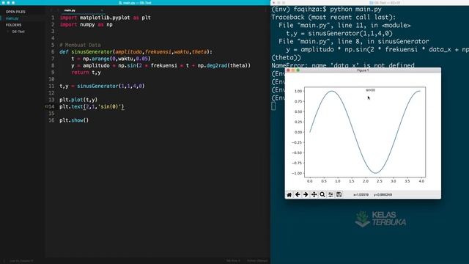
Task: Save the figure using the floppy disk icon
Action: coord(339,194)
